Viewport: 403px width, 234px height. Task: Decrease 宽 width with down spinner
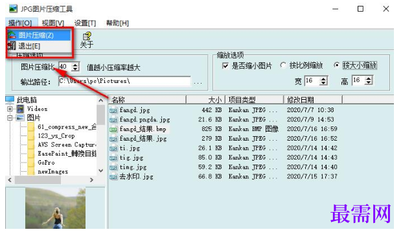click(x=323, y=83)
